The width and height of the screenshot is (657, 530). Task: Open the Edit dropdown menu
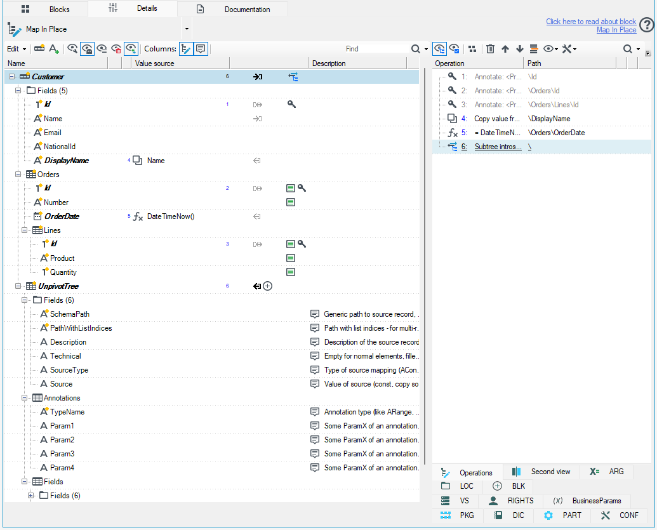click(x=17, y=49)
